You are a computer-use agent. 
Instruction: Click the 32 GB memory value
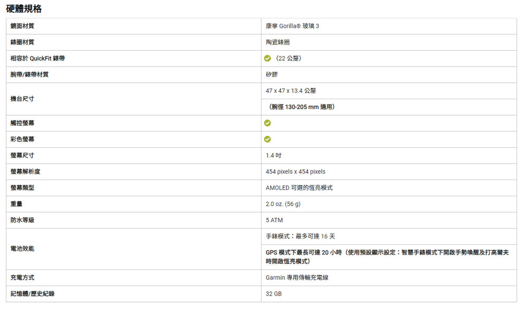pyautogui.click(x=274, y=294)
